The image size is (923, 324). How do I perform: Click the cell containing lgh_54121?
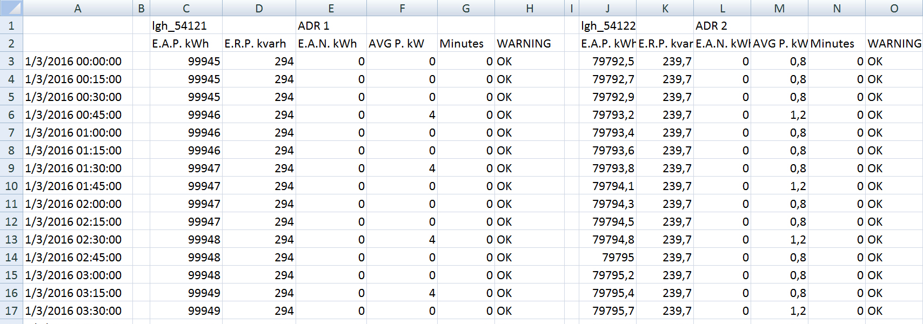186,25
